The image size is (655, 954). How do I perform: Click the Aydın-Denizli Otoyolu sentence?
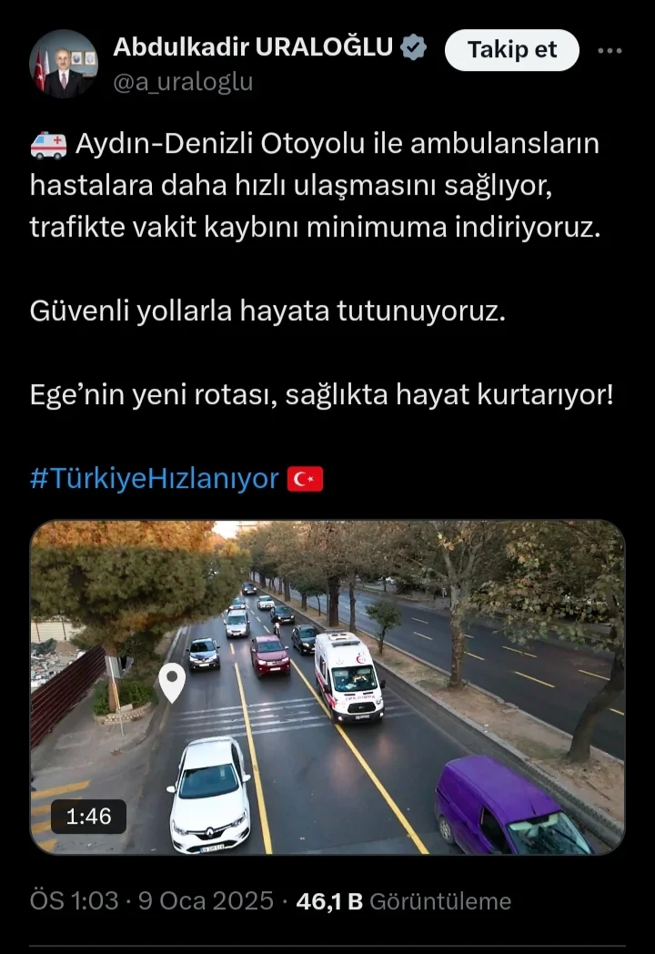pyautogui.click(x=315, y=186)
